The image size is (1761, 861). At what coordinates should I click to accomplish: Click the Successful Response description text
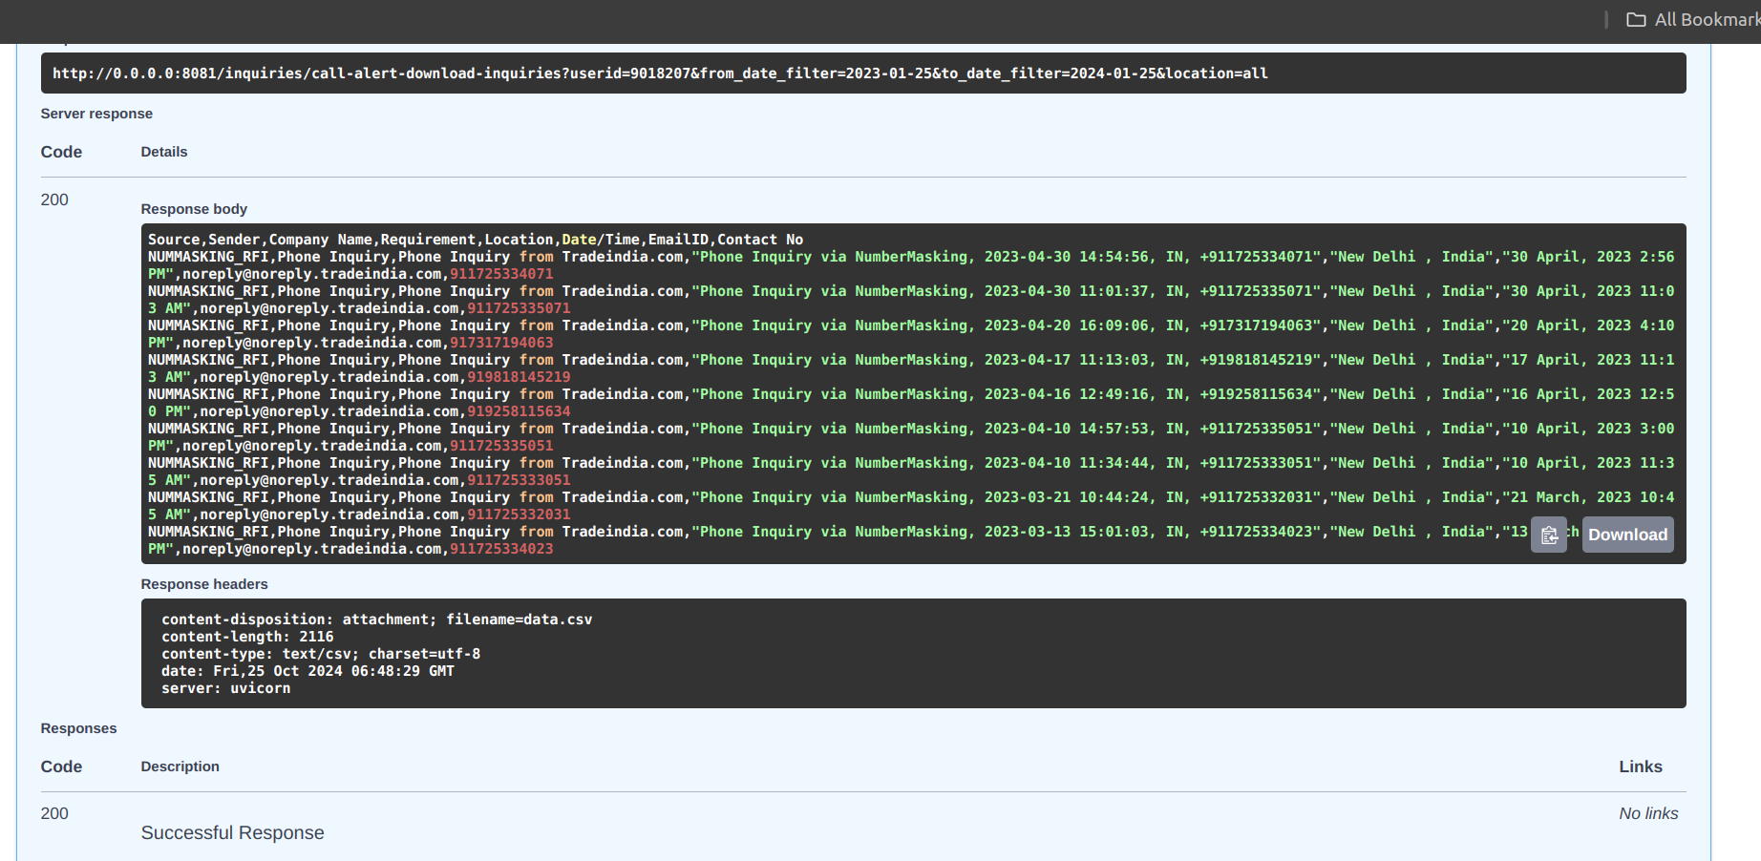[x=232, y=832]
